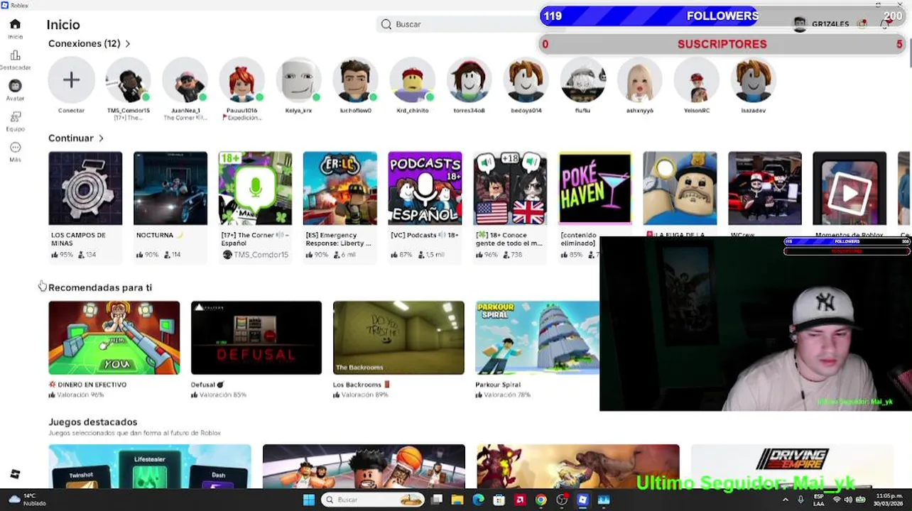Open Pauuu1016 friend avatar
Screen dimensions: 912x511
point(241,80)
